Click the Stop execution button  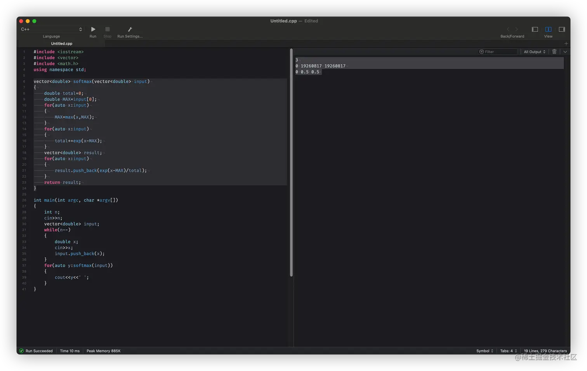[x=108, y=29]
